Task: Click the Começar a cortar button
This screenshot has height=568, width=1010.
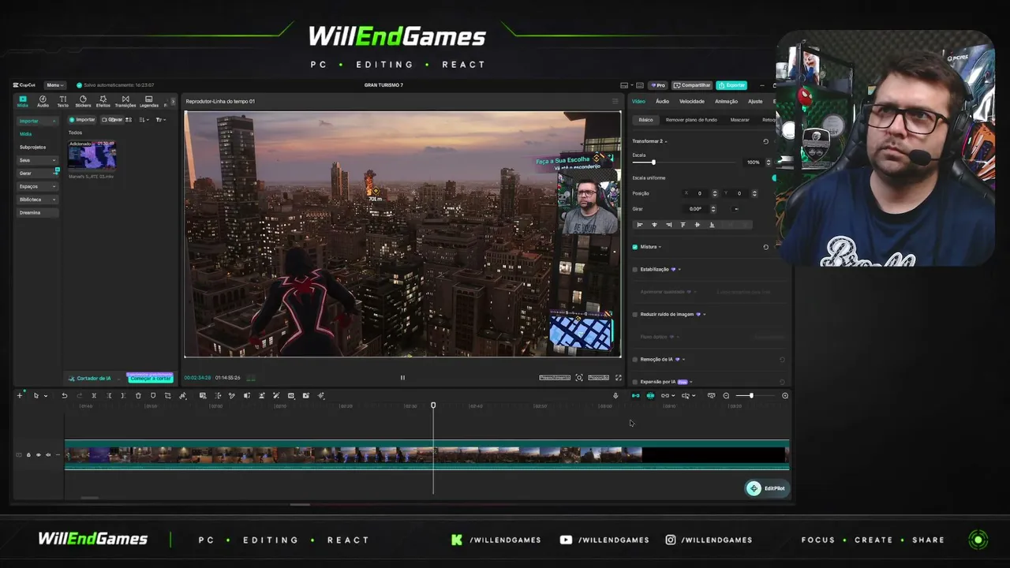Action: tap(150, 379)
